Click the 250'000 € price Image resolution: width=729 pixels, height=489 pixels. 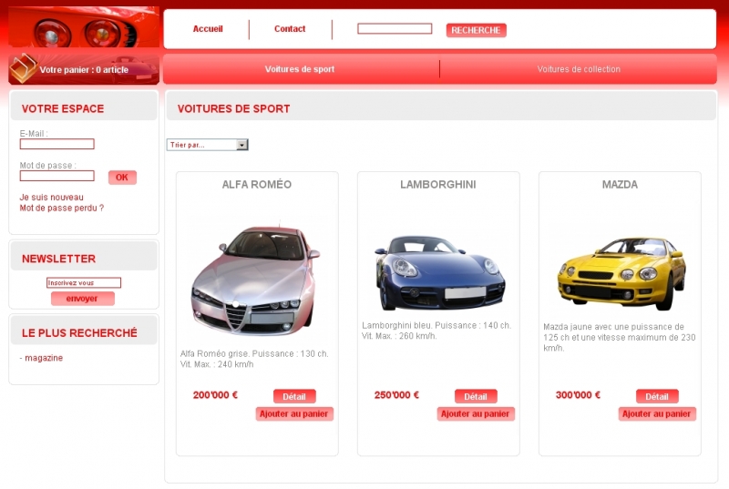(x=396, y=395)
